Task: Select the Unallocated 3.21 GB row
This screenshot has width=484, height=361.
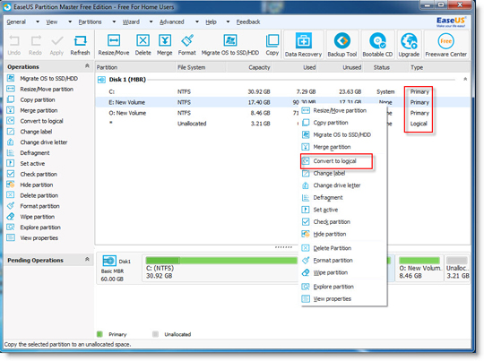Action: click(196, 124)
